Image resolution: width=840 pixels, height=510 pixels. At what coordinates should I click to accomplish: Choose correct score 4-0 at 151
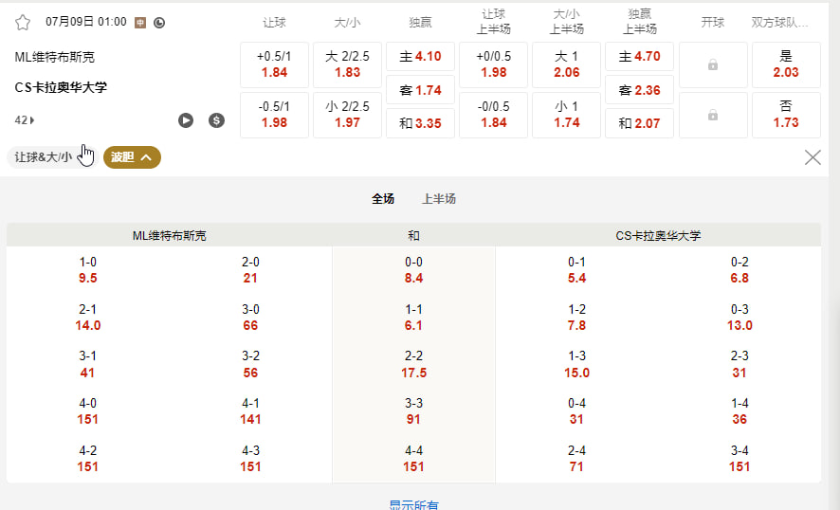click(88, 410)
